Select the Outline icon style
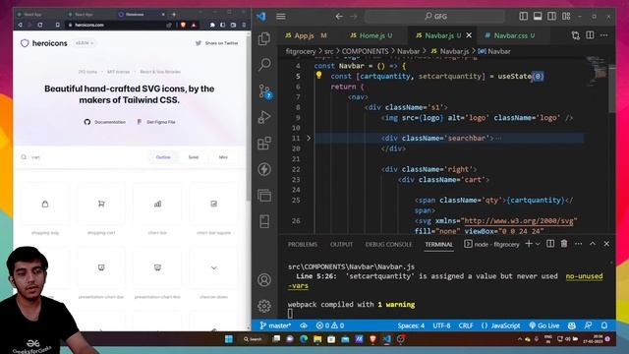This screenshot has width=629, height=354. [163, 157]
